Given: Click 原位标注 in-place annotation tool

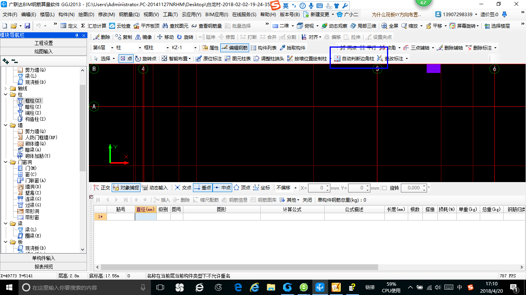Looking at the screenshot, I should pyautogui.click(x=208, y=59).
